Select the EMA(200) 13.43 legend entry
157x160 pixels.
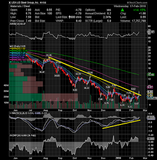point(19,51)
